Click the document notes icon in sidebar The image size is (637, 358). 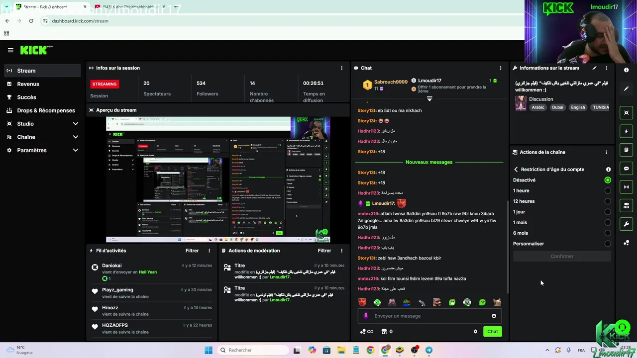click(627, 150)
